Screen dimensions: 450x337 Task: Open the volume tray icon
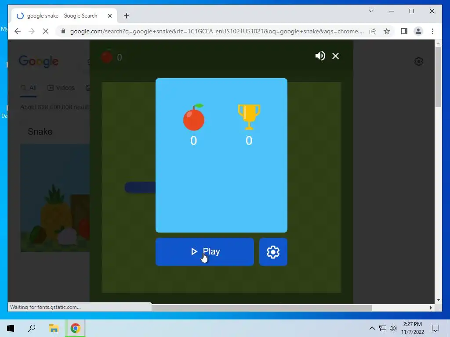point(393,328)
